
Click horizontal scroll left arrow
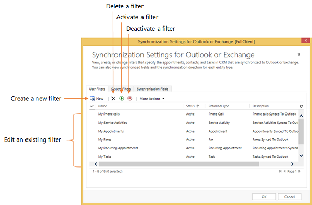click(96, 164)
